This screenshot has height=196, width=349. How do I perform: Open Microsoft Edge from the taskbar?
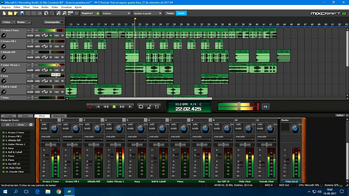coord(37,192)
